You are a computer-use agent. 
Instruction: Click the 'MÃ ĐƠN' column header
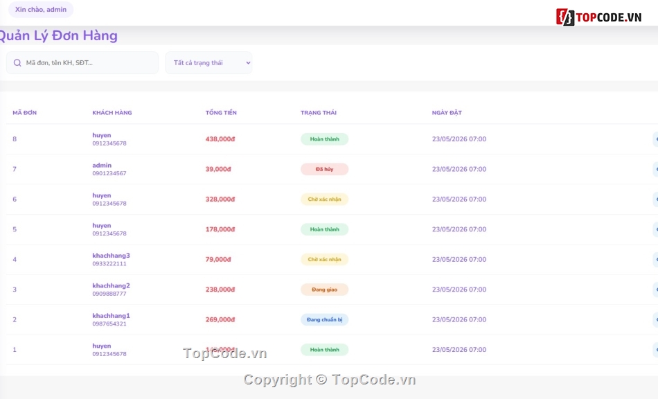25,112
